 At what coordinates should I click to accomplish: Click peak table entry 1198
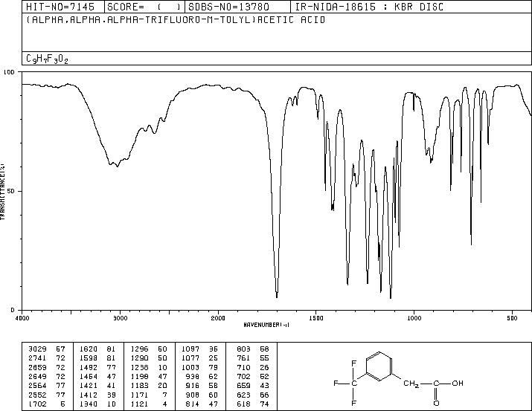click(139, 376)
